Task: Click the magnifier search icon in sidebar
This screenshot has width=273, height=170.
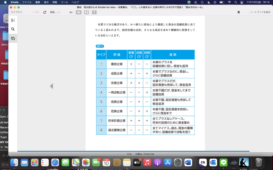Action: click(x=13, y=29)
